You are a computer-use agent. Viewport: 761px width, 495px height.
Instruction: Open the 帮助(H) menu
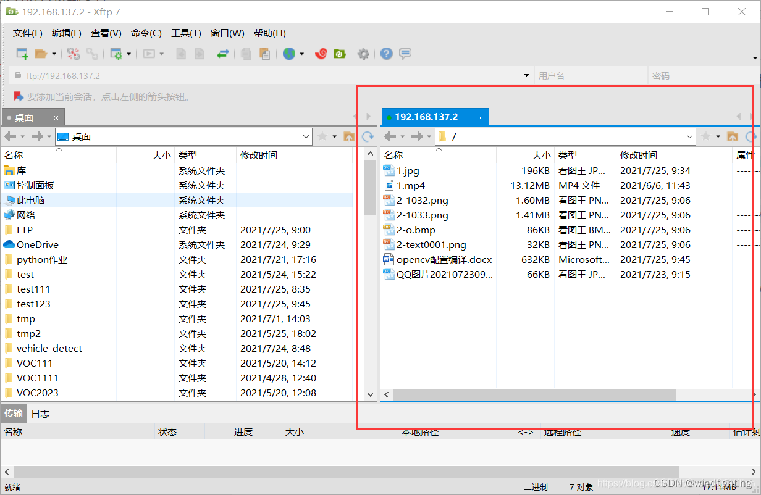[270, 33]
